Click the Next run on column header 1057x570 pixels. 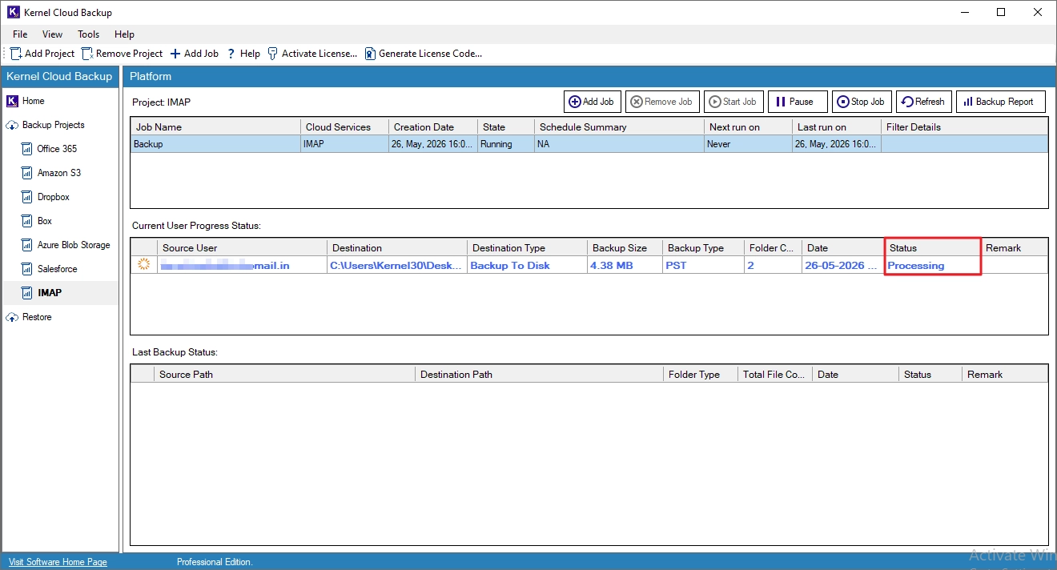[748, 126]
